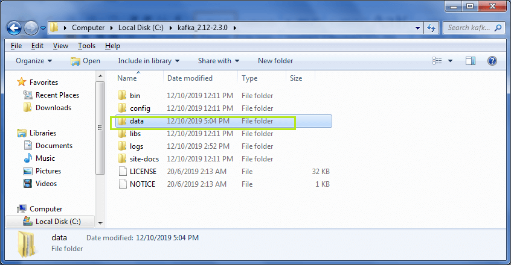Click the Libraries icon in sidebar

click(22, 133)
